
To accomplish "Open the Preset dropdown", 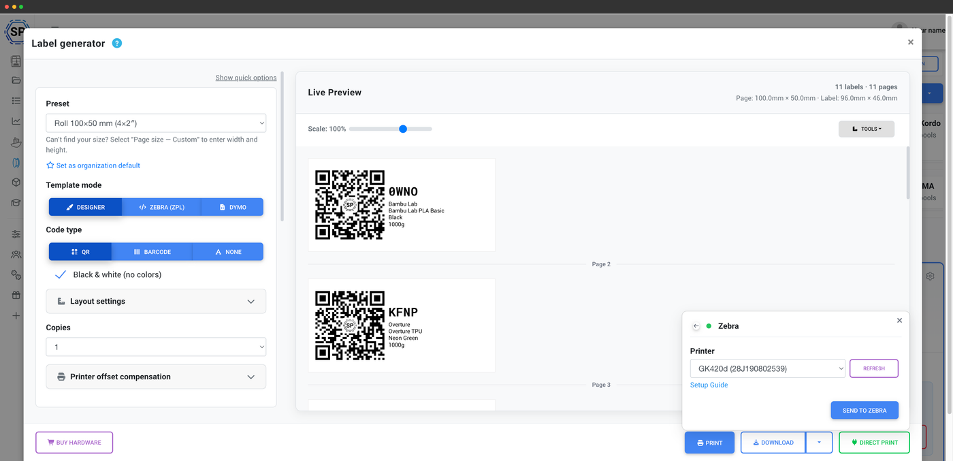I will (156, 123).
